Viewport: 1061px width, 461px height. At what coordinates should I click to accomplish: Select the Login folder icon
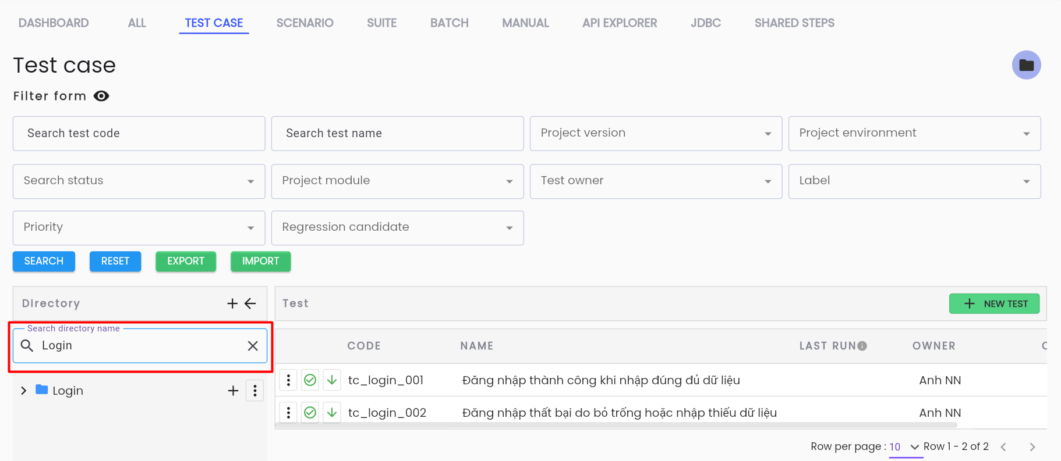tap(41, 389)
